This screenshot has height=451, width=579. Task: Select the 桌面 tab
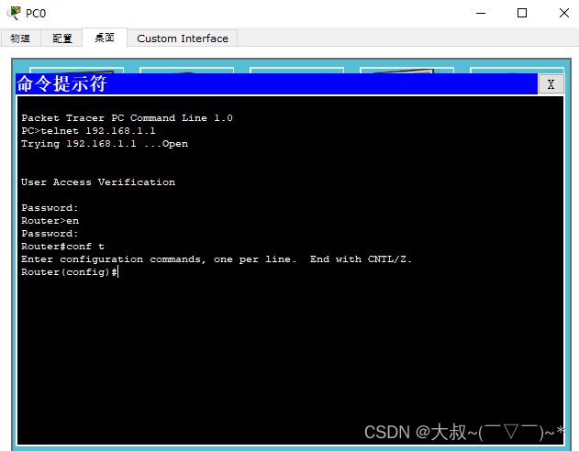(x=105, y=38)
